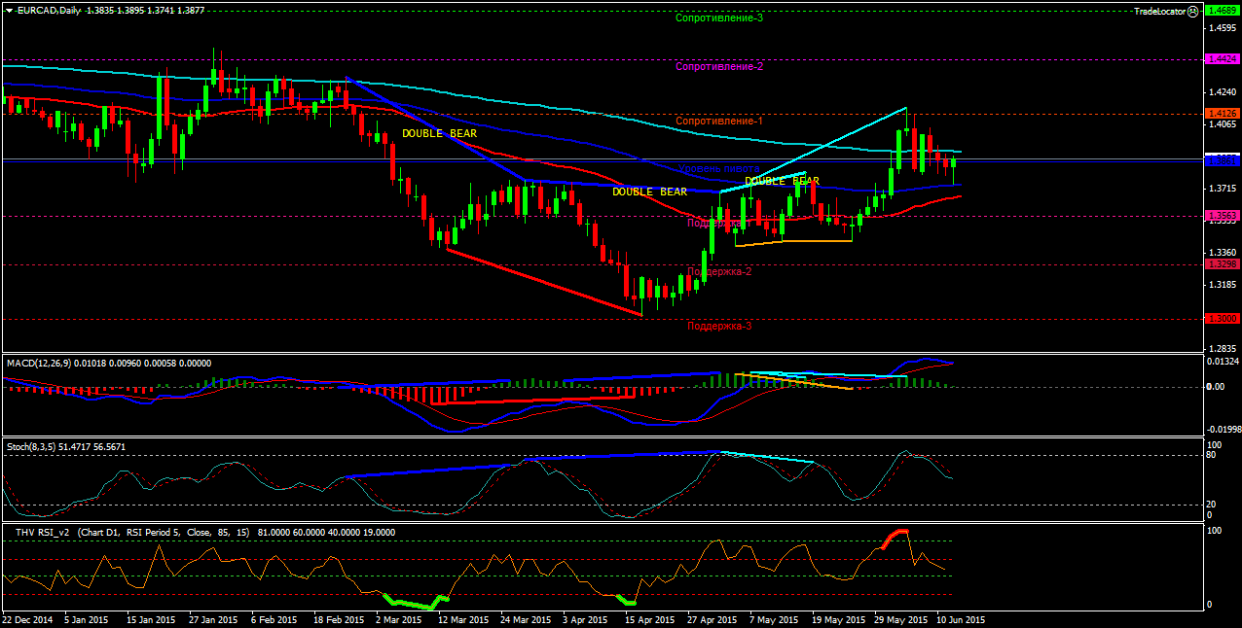Image resolution: width=1242 pixels, height=628 pixels.
Task: Click the 1.4240 value on price axis
Action: (x=1221, y=92)
